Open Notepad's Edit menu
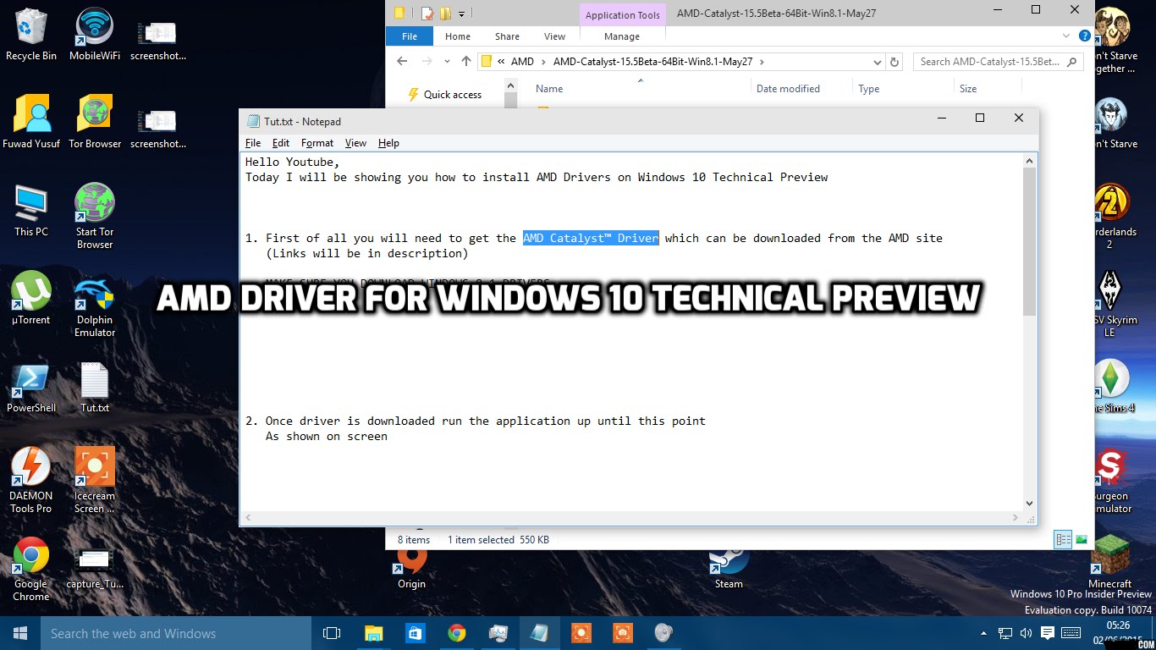The width and height of the screenshot is (1156, 650). click(281, 143)
